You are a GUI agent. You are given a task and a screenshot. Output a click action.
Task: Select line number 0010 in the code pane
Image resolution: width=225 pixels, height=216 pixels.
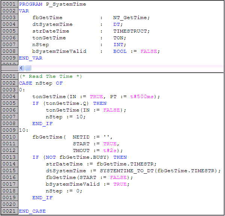coord(9,137)
